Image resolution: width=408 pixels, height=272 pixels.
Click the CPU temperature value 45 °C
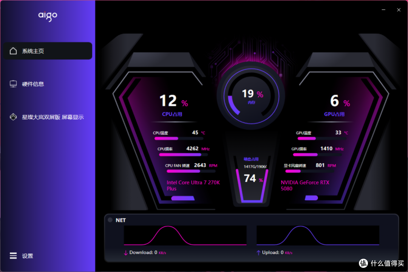[x=199, y=133]
